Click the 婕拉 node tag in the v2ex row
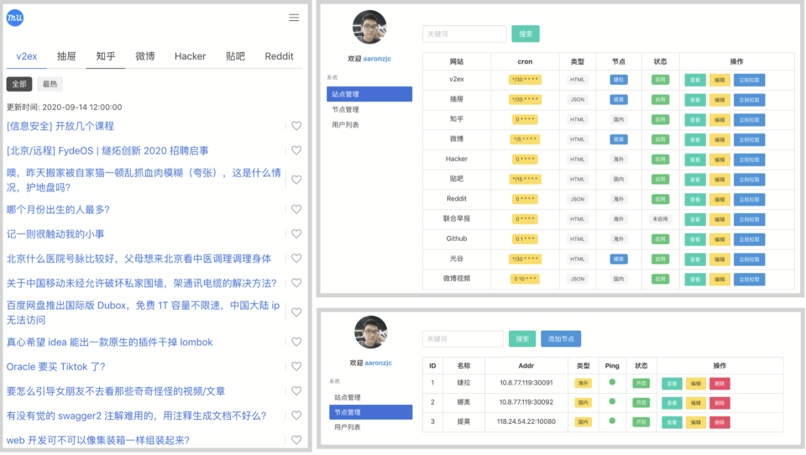This screenshot has height=455, width=806. tap(619, 80)
